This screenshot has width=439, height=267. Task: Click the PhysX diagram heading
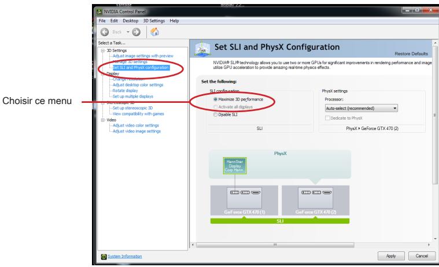pos(281,153)
